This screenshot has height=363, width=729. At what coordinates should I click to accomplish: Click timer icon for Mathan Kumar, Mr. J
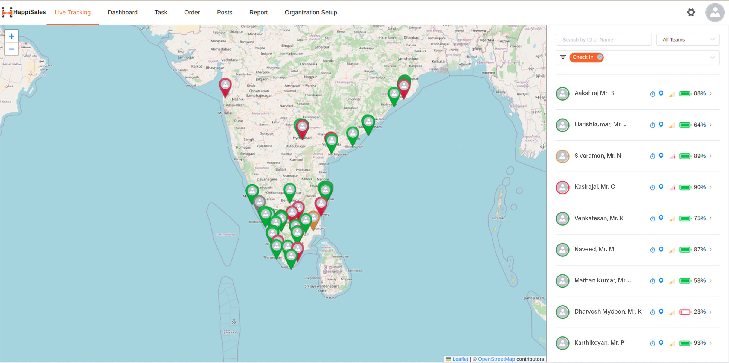point(653,281)
